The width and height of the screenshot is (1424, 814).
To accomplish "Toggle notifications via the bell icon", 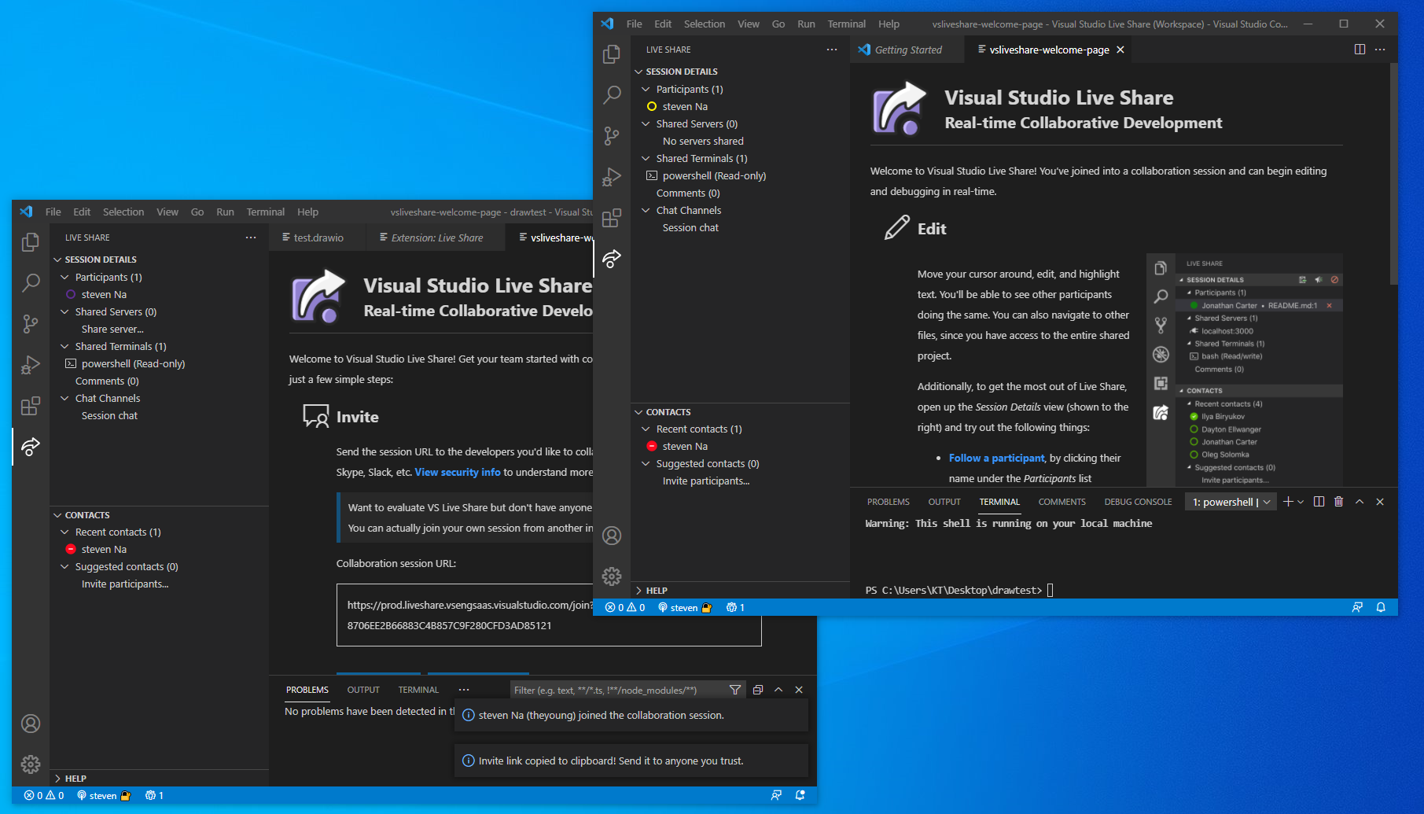I will click(1381, 607).
